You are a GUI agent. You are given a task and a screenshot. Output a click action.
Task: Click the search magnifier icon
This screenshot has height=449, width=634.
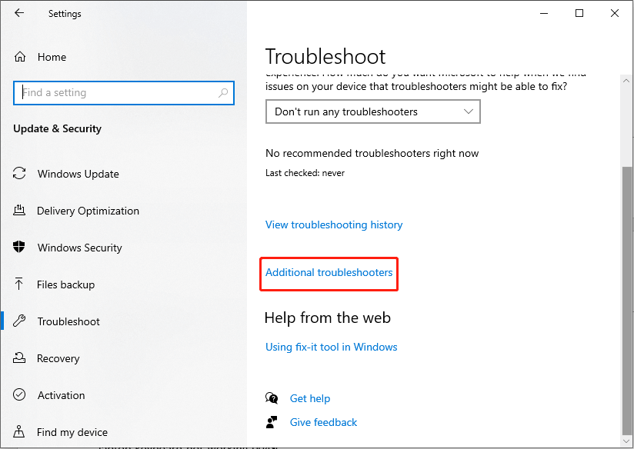[223, 93]
